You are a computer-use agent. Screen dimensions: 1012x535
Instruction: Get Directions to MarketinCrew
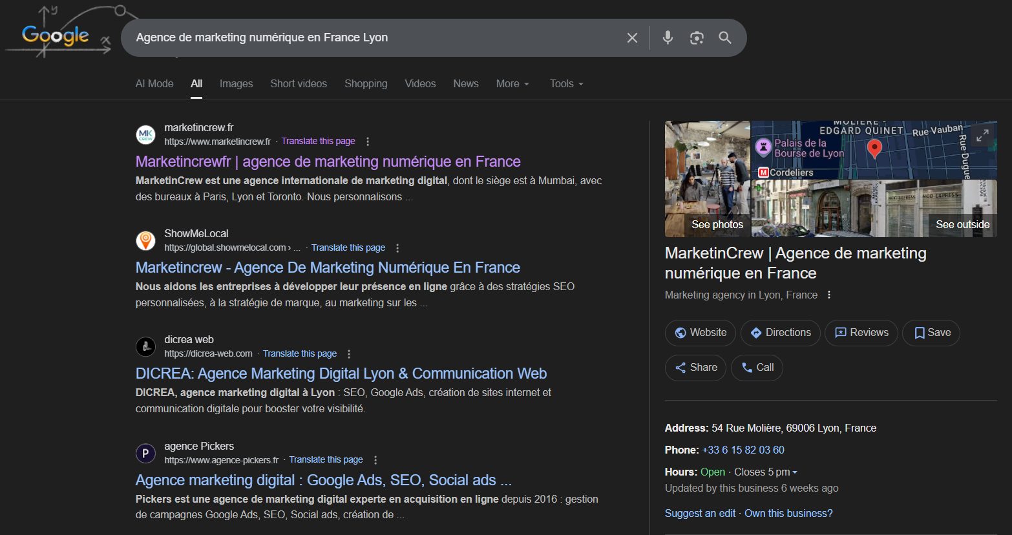tap(781, 333)
